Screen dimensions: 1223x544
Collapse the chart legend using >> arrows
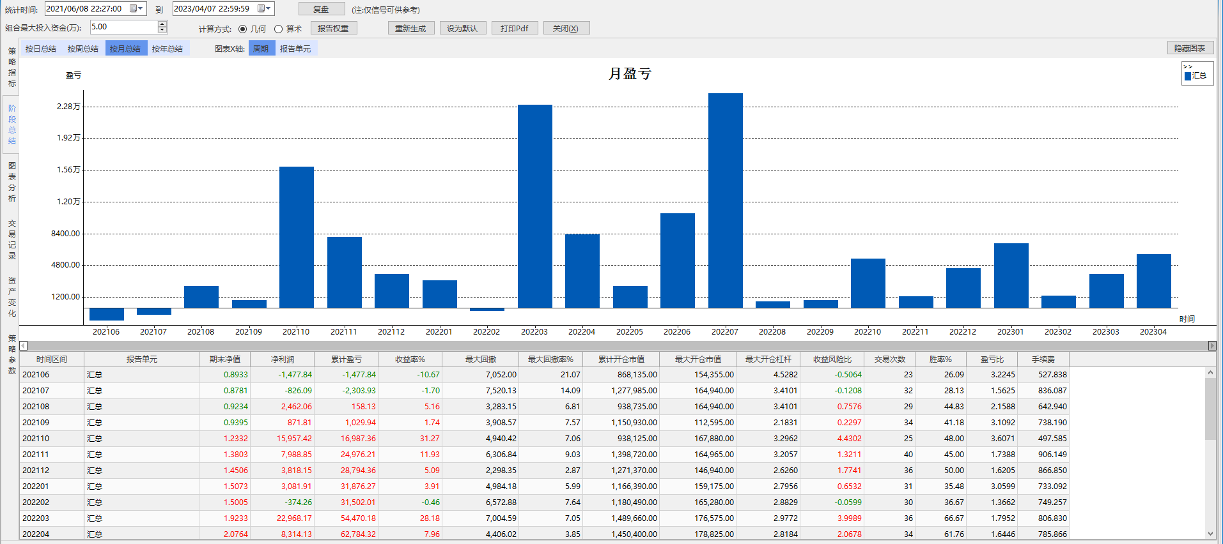(1188, 67)
